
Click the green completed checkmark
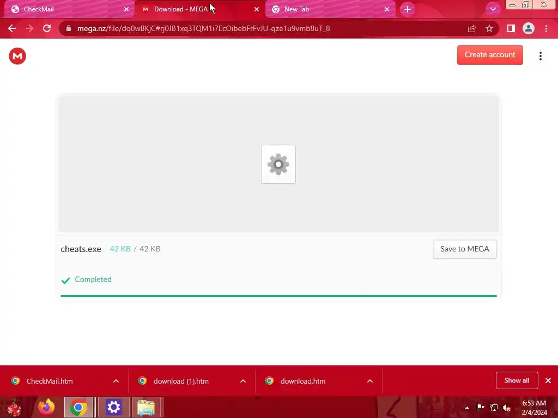(66, 280)
